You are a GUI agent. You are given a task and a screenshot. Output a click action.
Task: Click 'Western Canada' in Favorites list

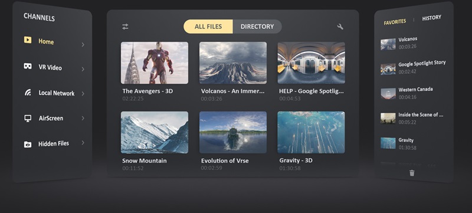[415, 89]
